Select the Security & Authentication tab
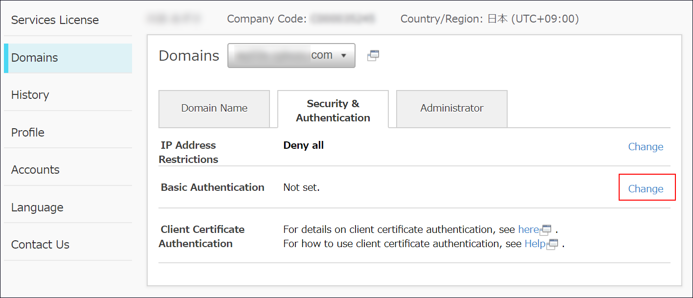693x298 pixels. coord(333,110)
